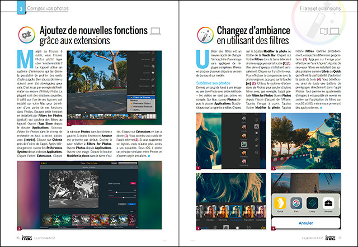Open the Annoter toolbox extension icon
This screenshot has height=247, width=358.
pos(328,203)
